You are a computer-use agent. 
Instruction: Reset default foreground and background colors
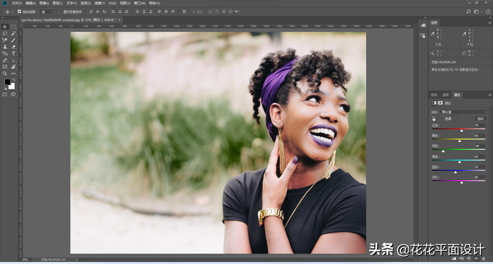(x=5, y=88)
